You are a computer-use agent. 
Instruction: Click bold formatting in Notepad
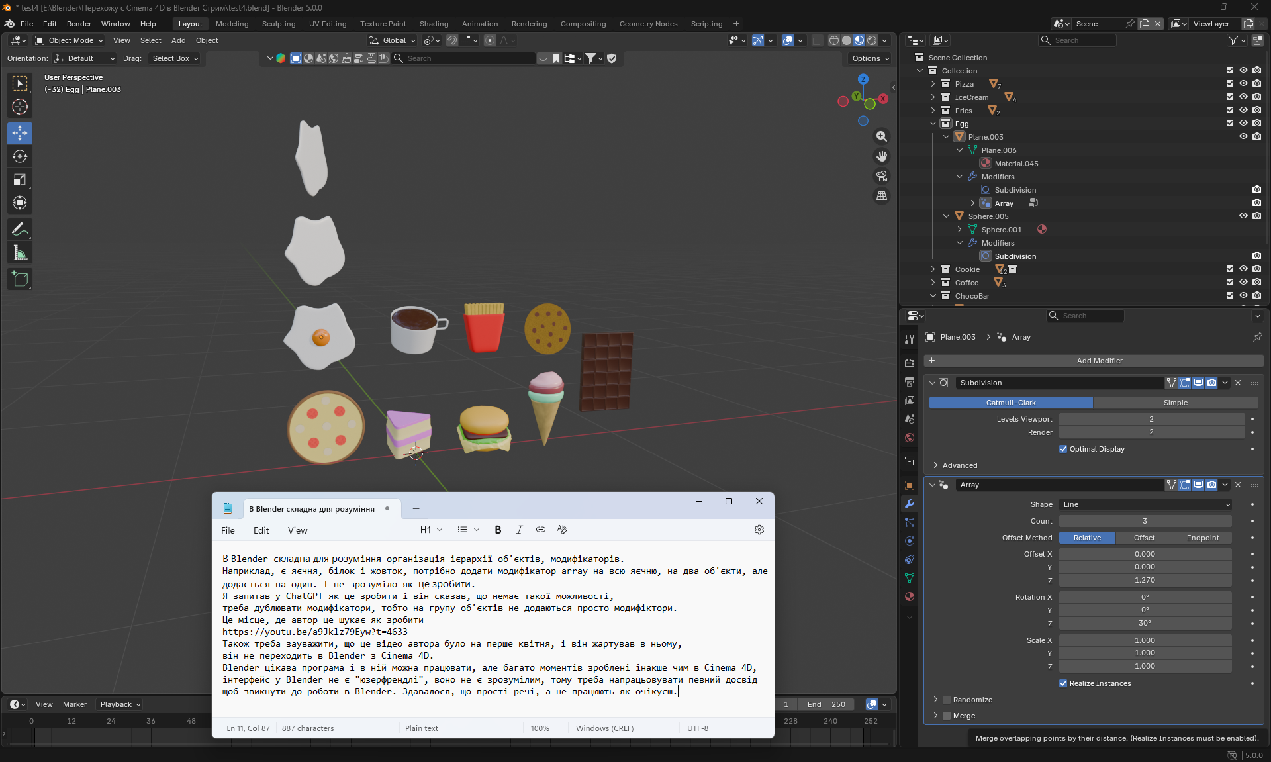click(498, 530)
